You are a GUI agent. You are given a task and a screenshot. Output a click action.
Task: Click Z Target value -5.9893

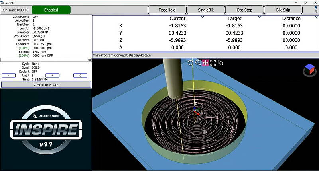(x=234, y=40)
